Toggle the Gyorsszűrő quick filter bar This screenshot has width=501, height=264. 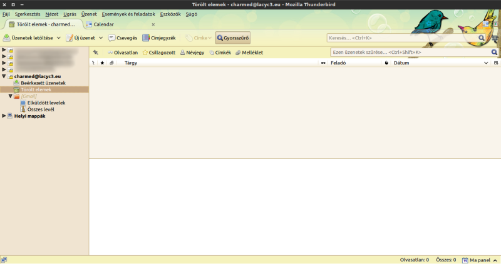tap(232, 38)
